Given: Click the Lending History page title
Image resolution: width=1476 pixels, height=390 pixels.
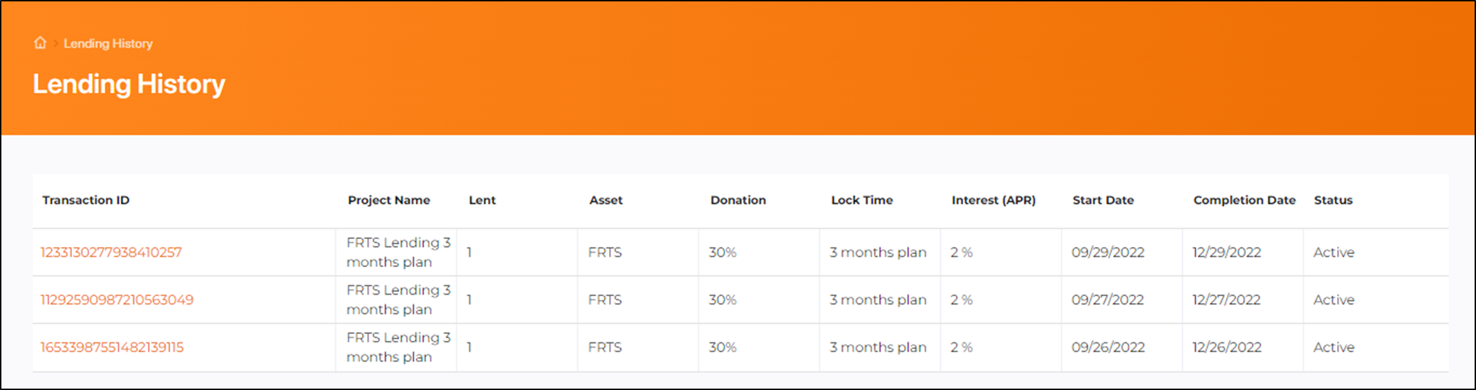Looking at the screenshot, I should (129, 84).
